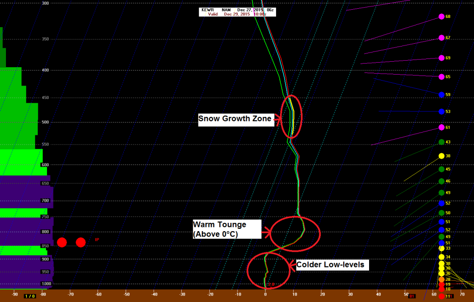This screenshot has width=474, height=302.
Task: Select the orange 19 dot near the bottom
Action: [440, 284]
